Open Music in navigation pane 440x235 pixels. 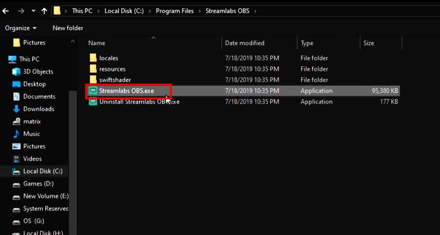[x=31, y=133]
